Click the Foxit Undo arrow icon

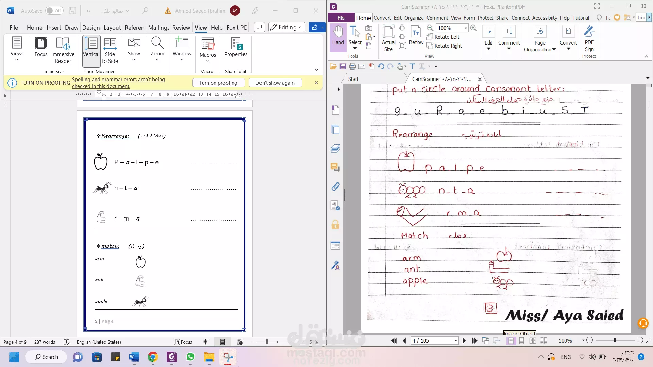[x=381, y=66]
